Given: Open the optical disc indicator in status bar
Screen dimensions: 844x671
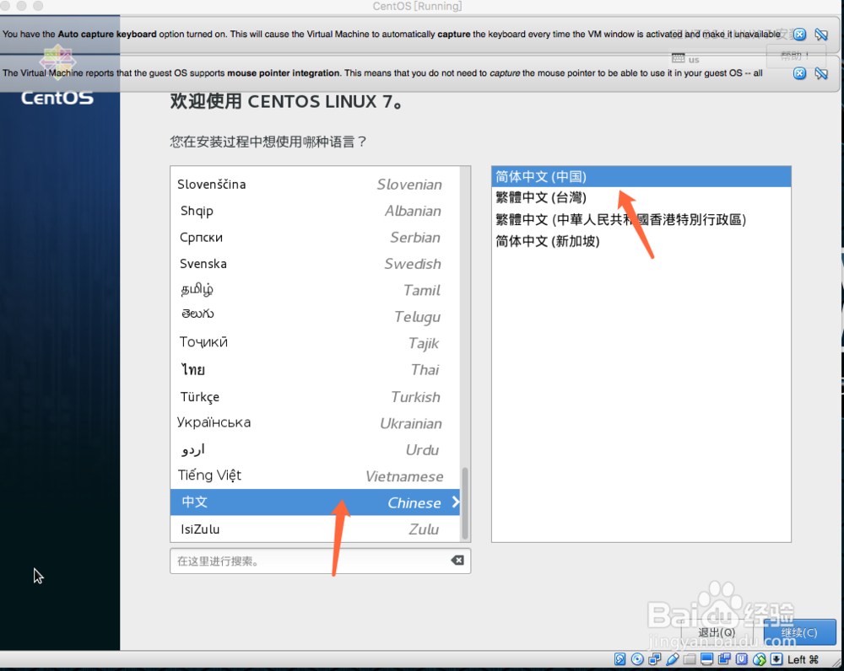Looking at the screenshot, I should point(637,659).
